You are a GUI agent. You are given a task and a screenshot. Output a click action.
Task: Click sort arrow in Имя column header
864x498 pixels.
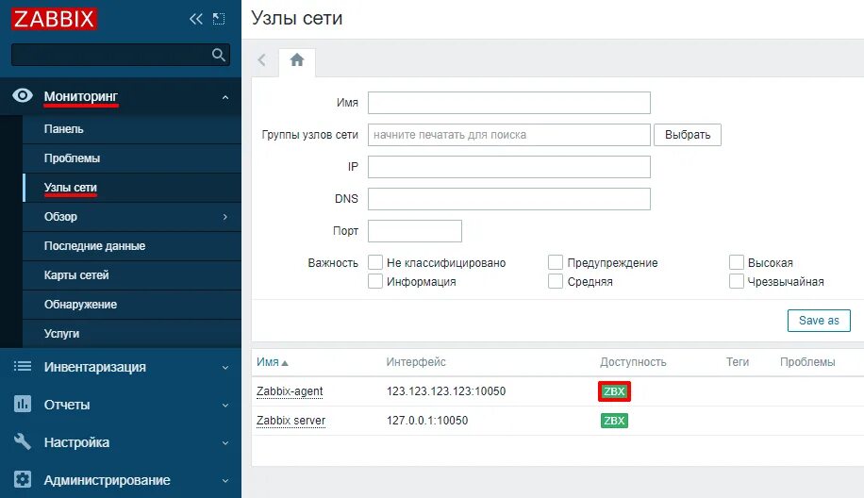click(285, 363)
